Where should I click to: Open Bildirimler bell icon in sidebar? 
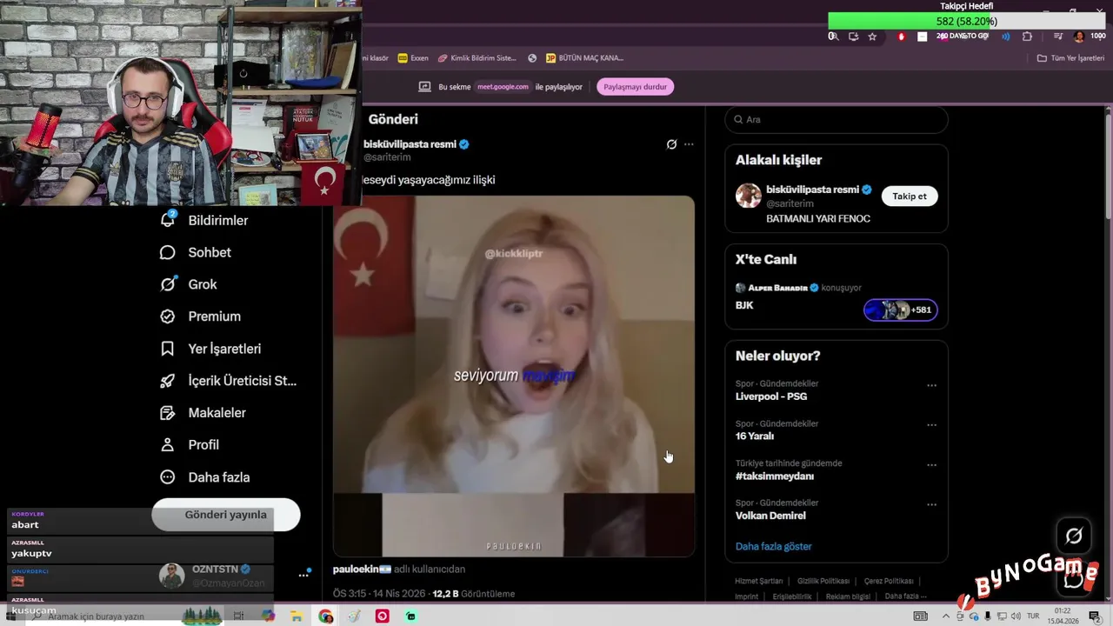click(168, 220)
